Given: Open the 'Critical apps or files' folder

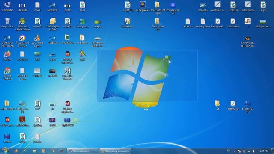Looking at the screenshot, I should (52, 24).
